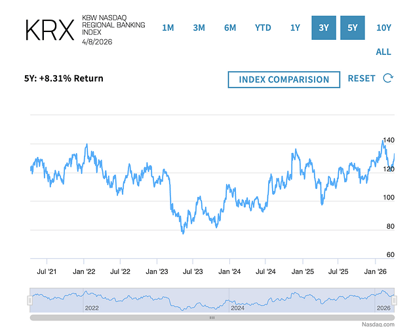Click the Jan '22 axis label
This screenshot has height=327, width=409.
click(x=84, y=271)
